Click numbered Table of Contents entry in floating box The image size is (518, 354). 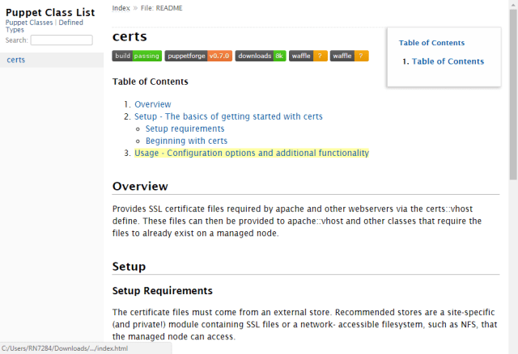coord(448,61)
